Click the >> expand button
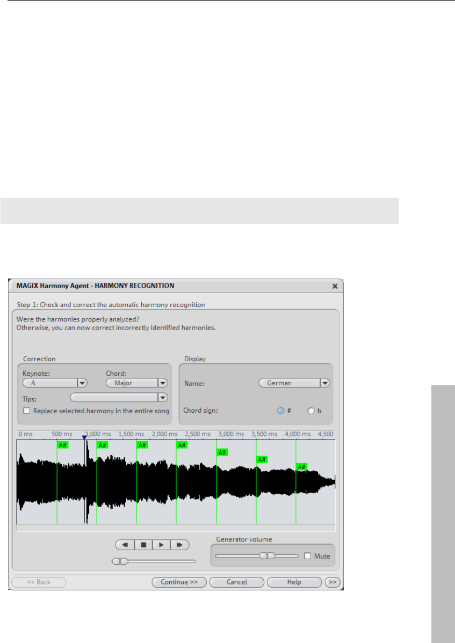455x643 pixels. (x=333, y=582)
